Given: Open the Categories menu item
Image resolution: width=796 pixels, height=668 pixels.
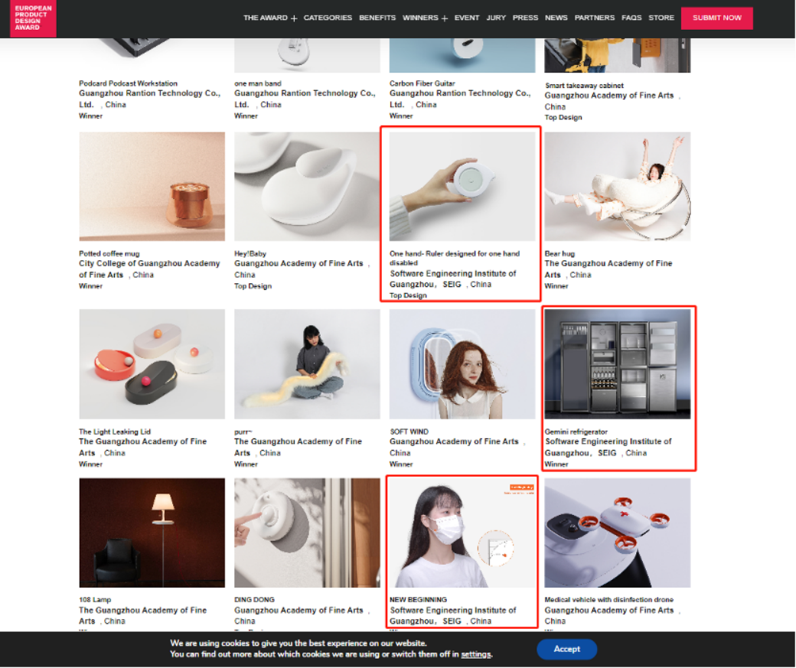Looking at the screenshot, I should tap(328, 18).
